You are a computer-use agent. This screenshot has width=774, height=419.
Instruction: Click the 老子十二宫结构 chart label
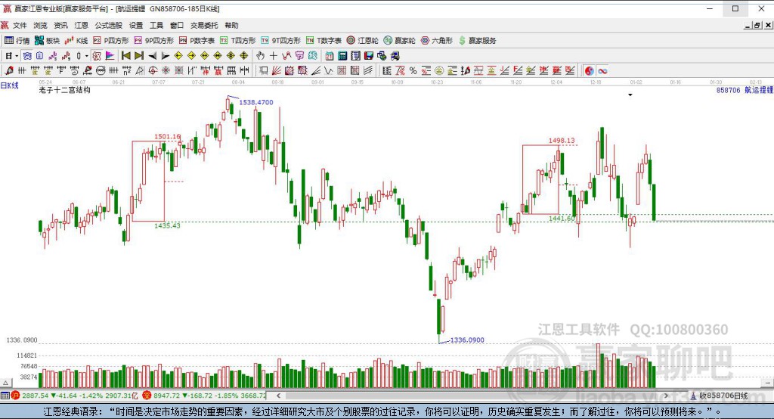point(65,90)
